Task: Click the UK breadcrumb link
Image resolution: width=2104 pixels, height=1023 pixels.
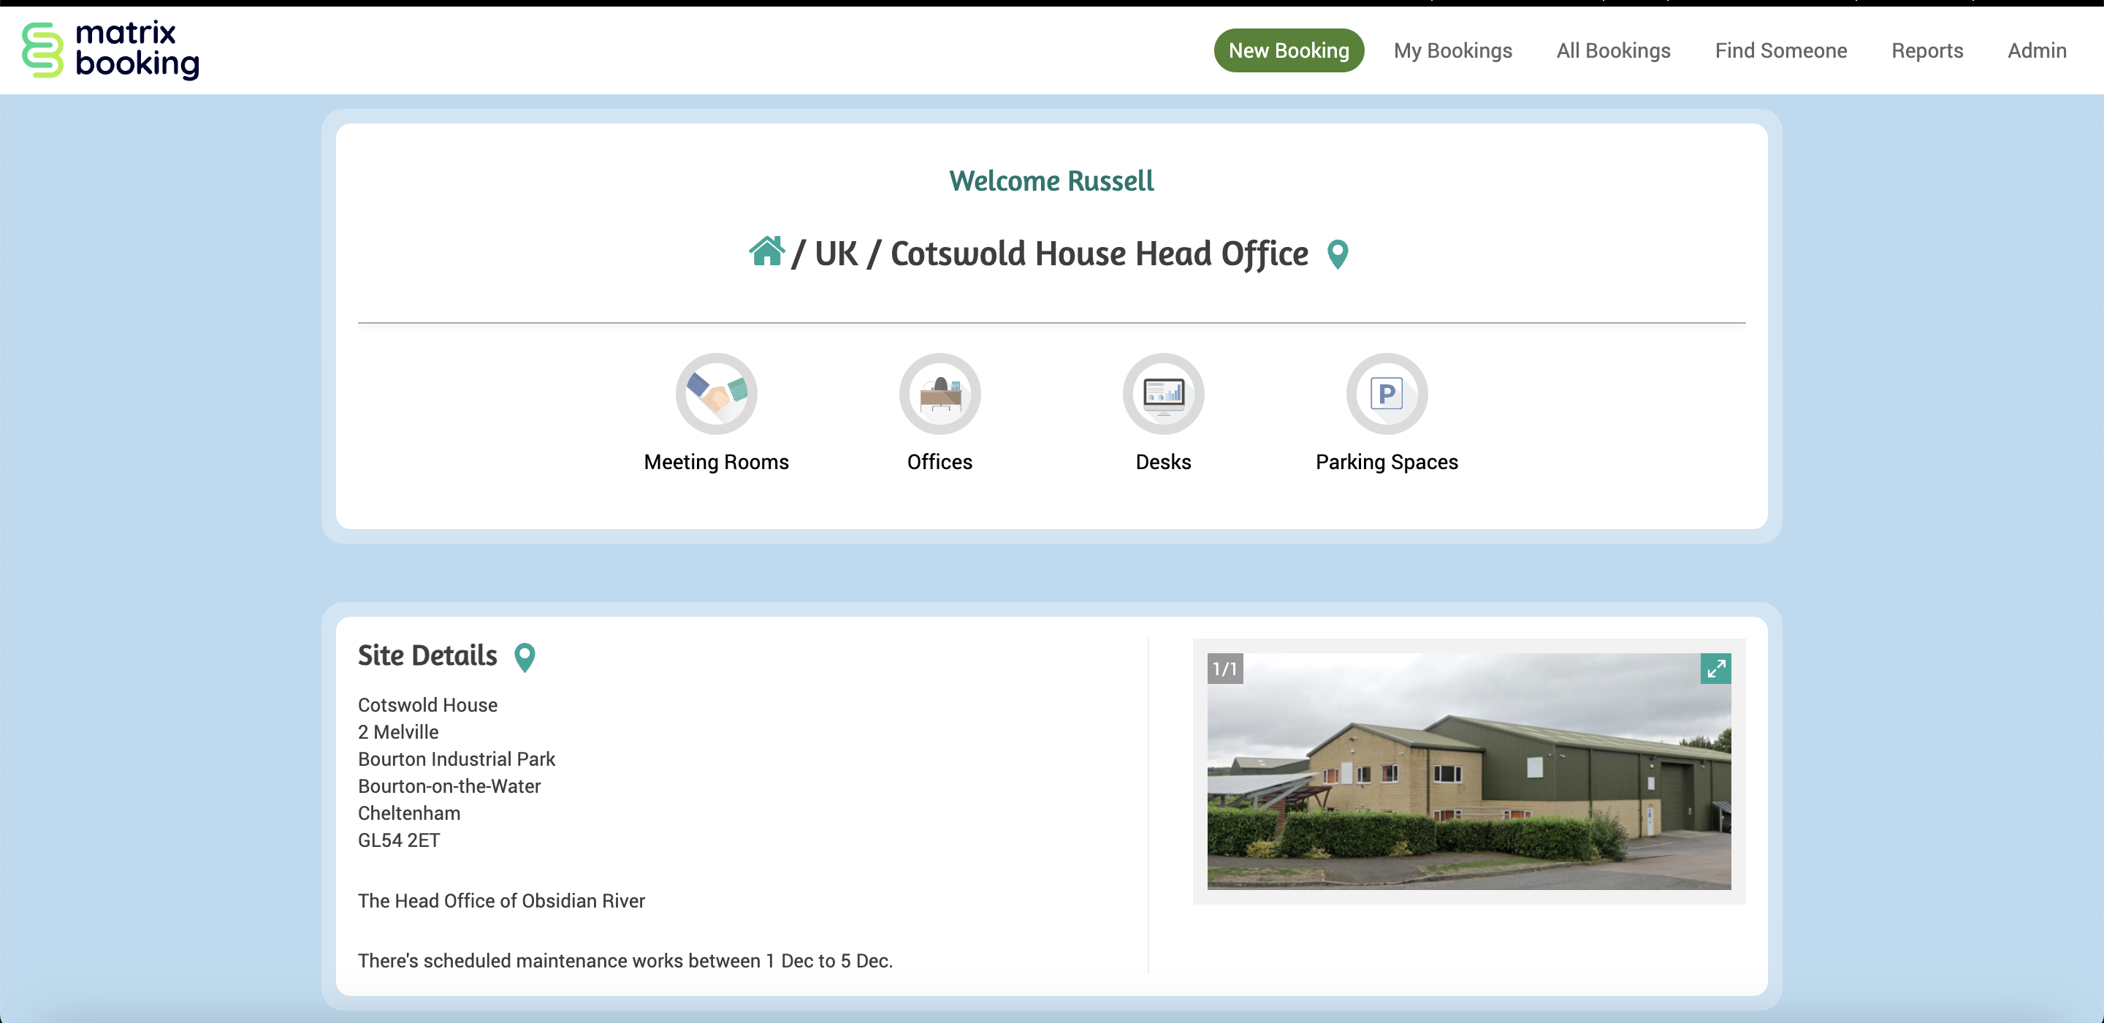Action: click(x=836, y=254)
